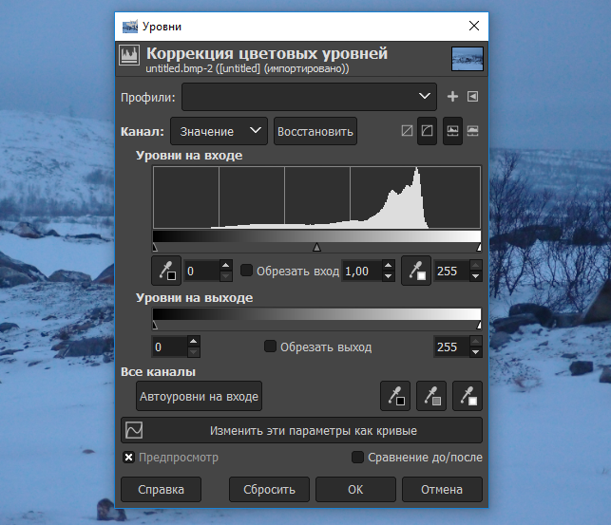611x525 pixels.
Task: Click the gamma value field showing 1,00
Action: coord(361,271)
